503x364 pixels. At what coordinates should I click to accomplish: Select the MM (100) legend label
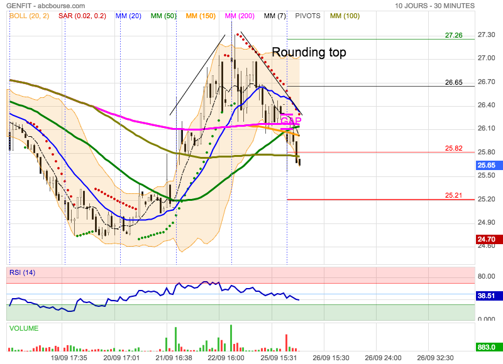pyautogui.click(x=345, y=16)
